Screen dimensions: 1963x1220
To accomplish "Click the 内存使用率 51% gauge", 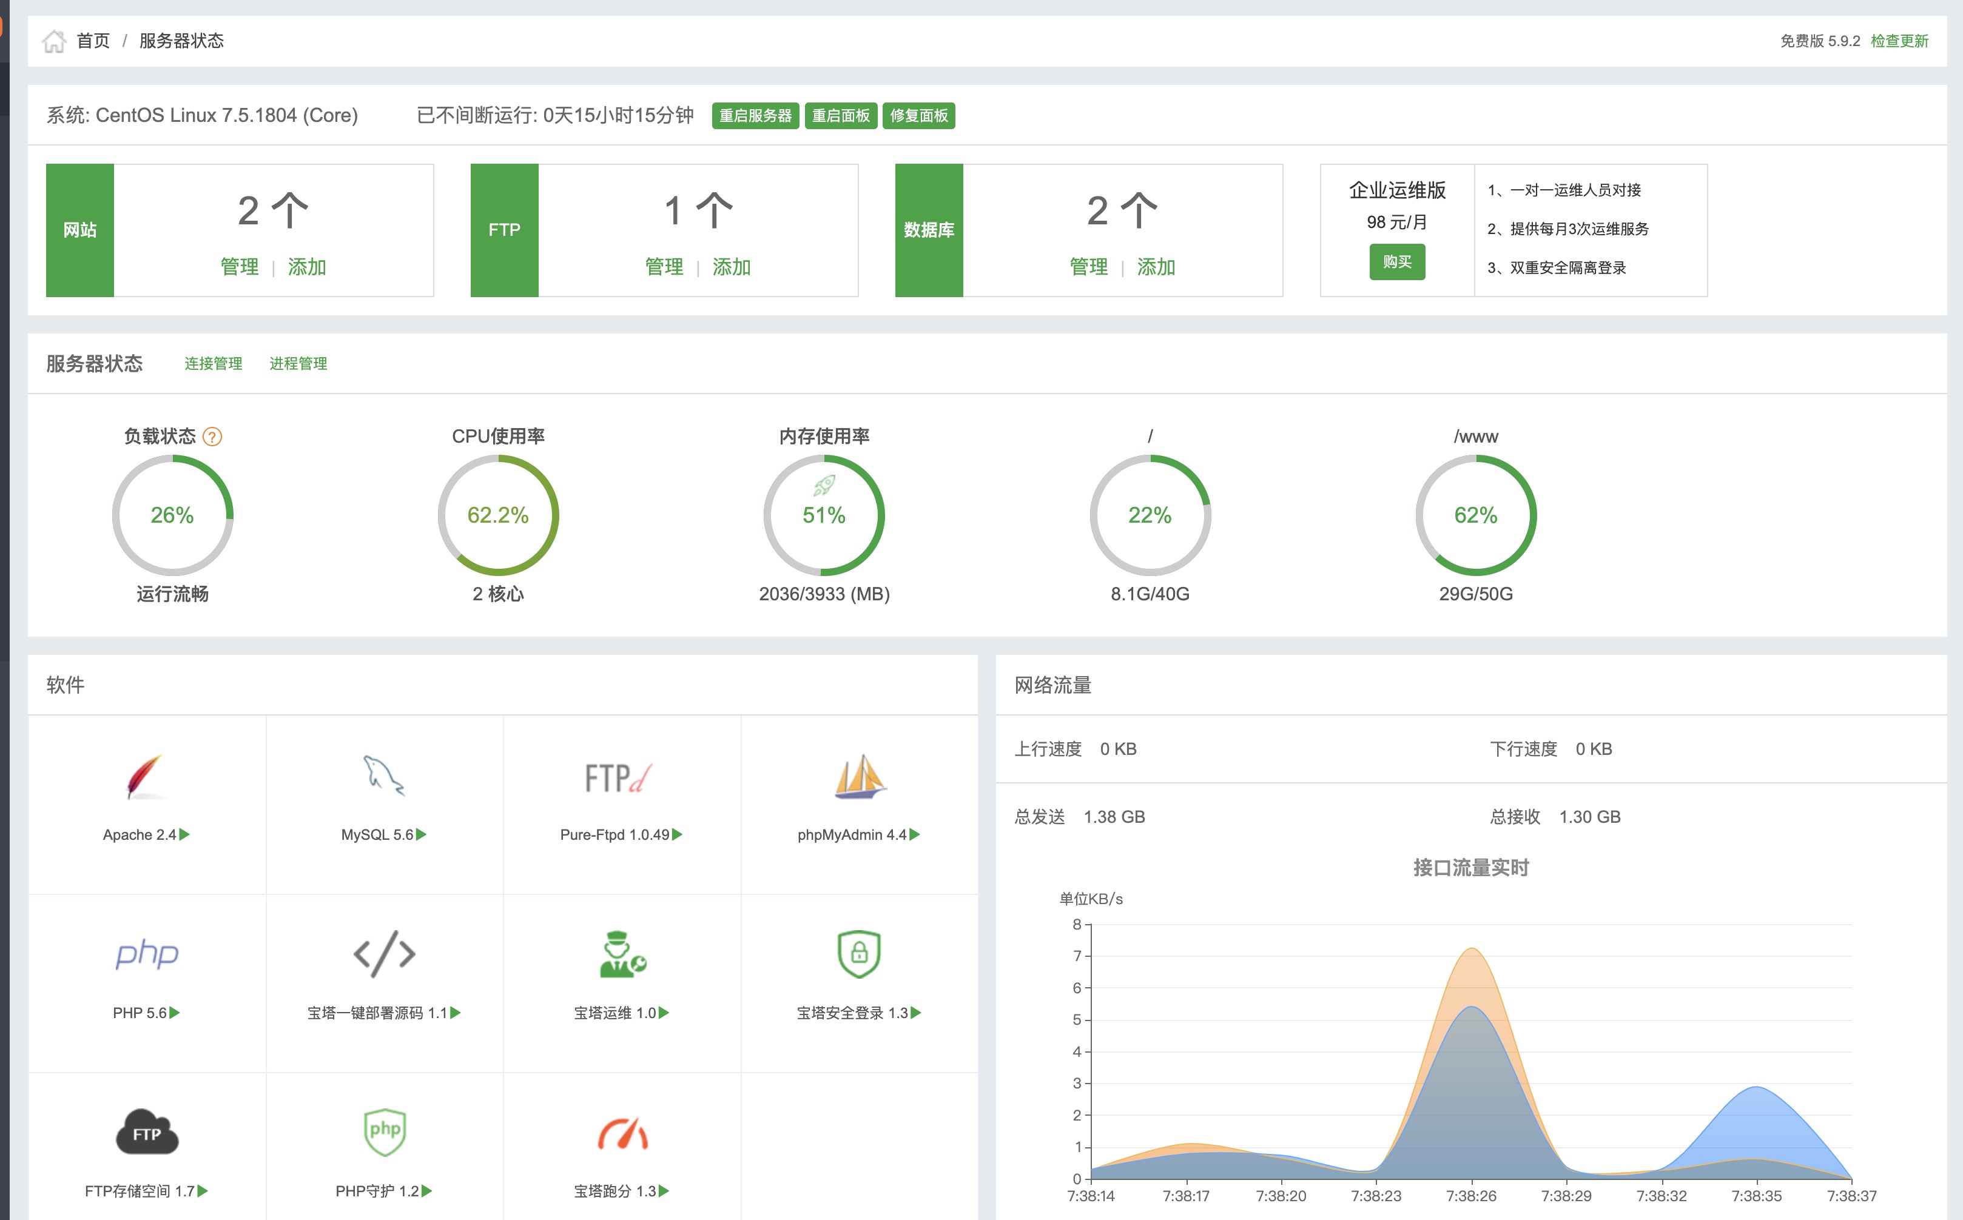I will [x=824, y=515].
